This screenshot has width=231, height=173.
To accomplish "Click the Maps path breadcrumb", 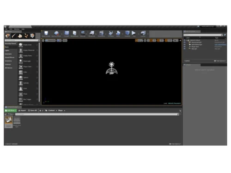I will pos(61,110).
